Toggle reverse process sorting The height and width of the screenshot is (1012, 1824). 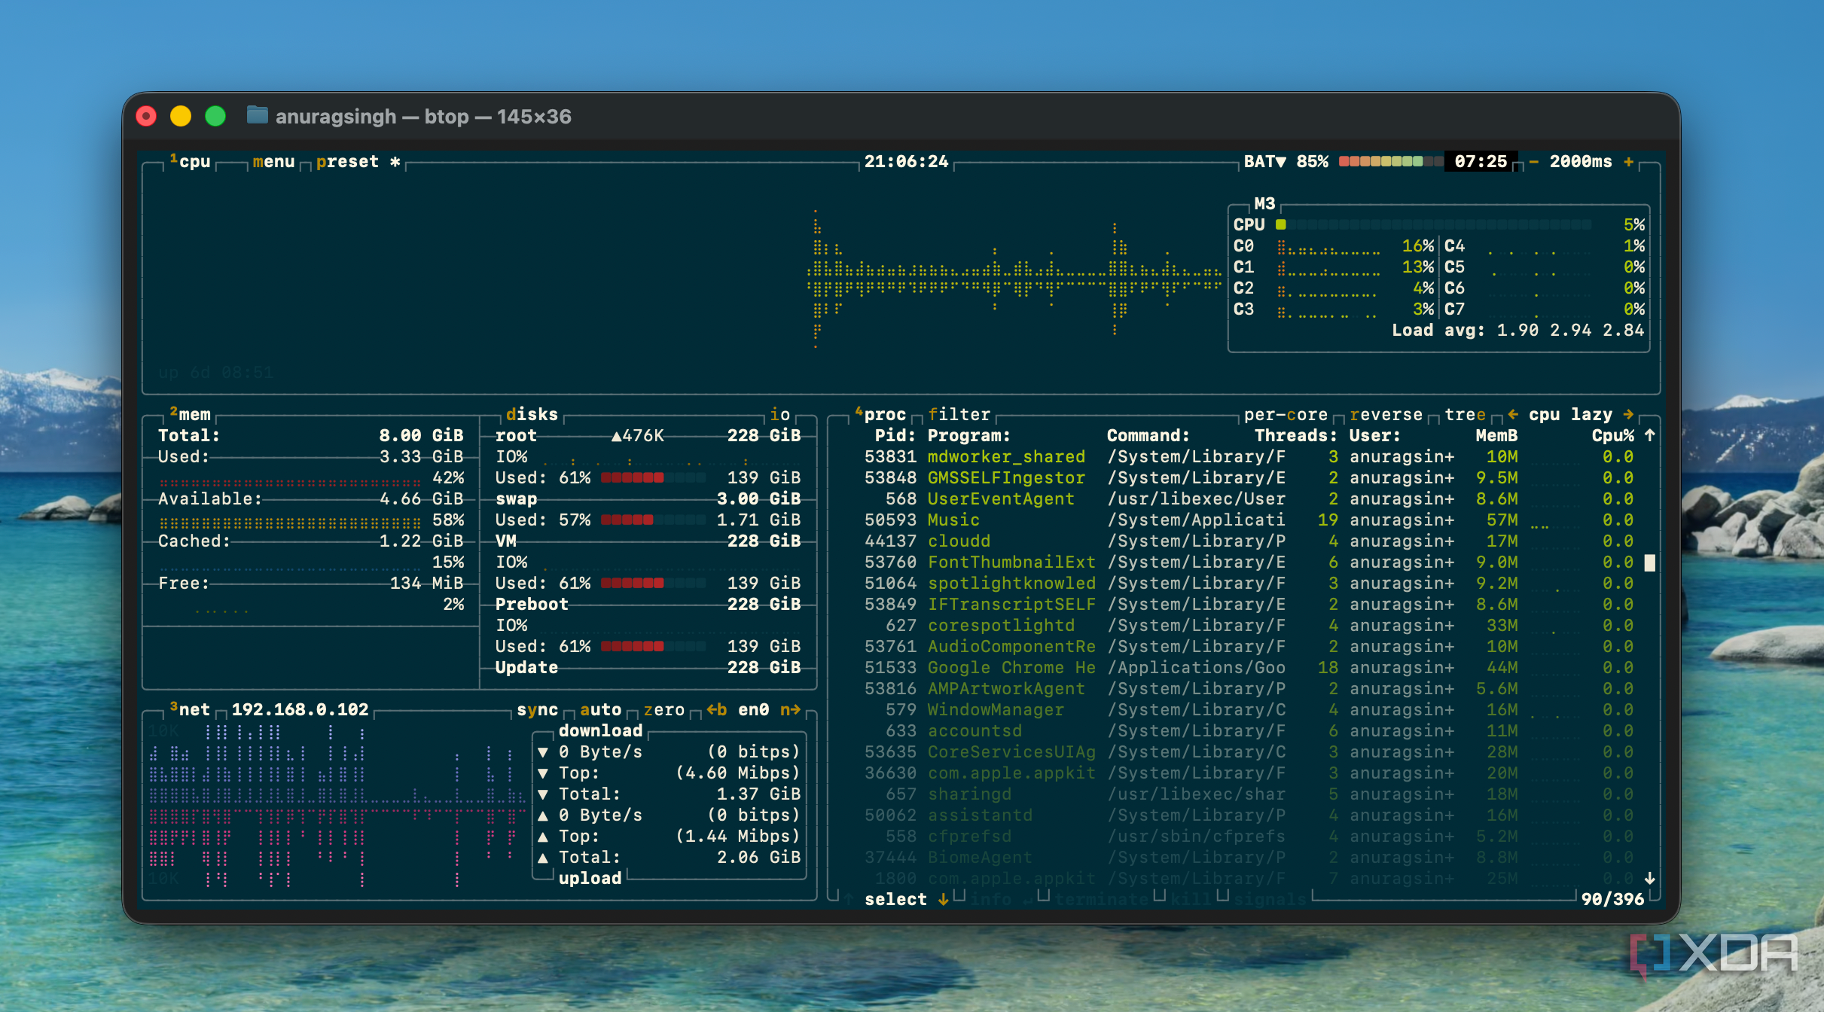[1386, 415]
